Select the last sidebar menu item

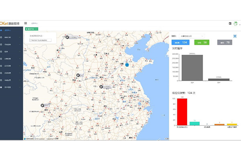coord(11,87)
